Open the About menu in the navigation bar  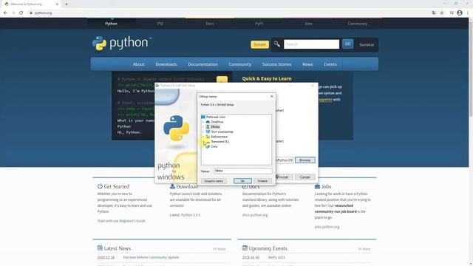[x=138, y=64]
